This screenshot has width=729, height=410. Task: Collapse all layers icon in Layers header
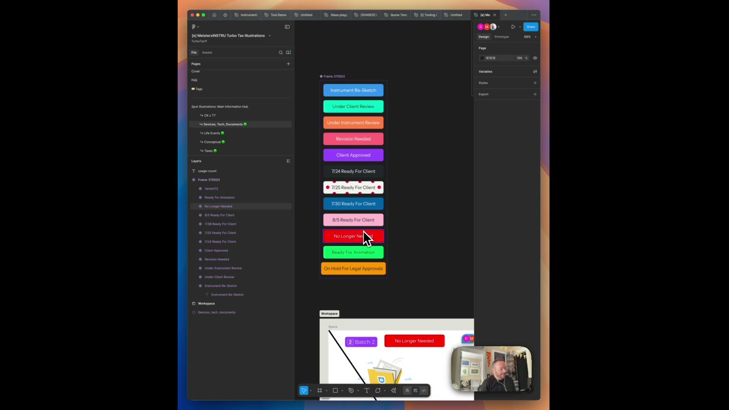(x=288, y=161)
